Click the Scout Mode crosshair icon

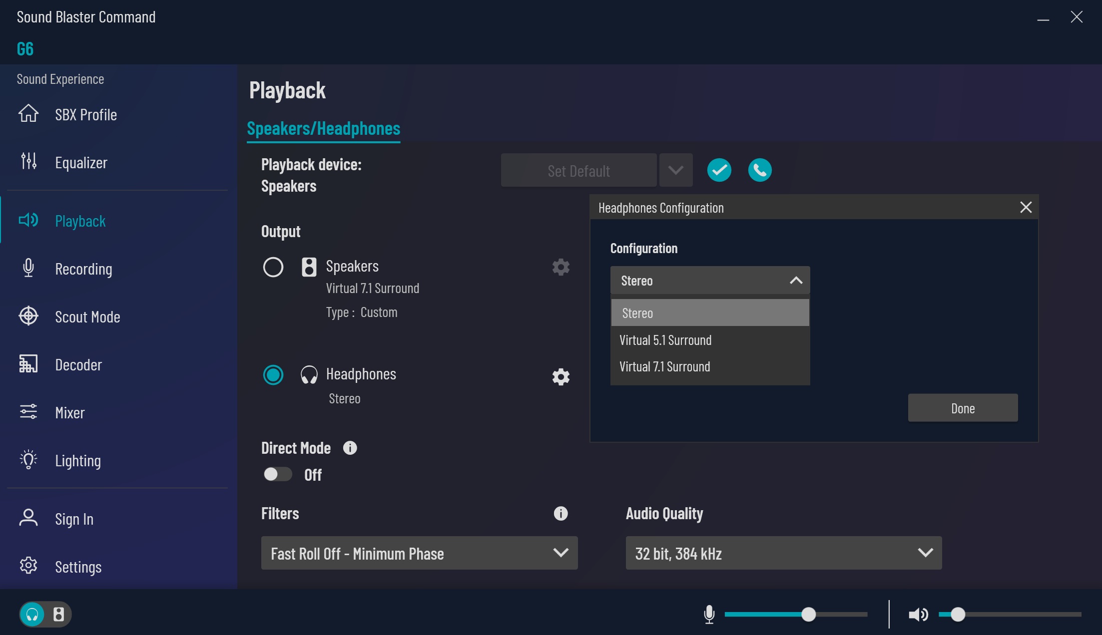(28, 316)
